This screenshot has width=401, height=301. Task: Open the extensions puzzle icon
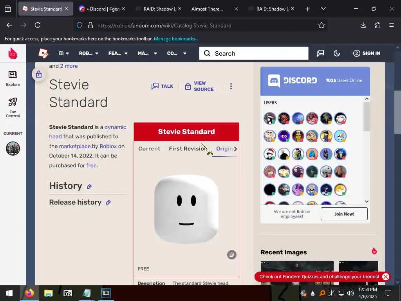tap(378, 25)
